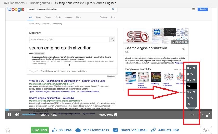Choose the highlighted 1x speed option
Image resolution: width=218 pixels, height=134 pixels.
pos(191,86)
